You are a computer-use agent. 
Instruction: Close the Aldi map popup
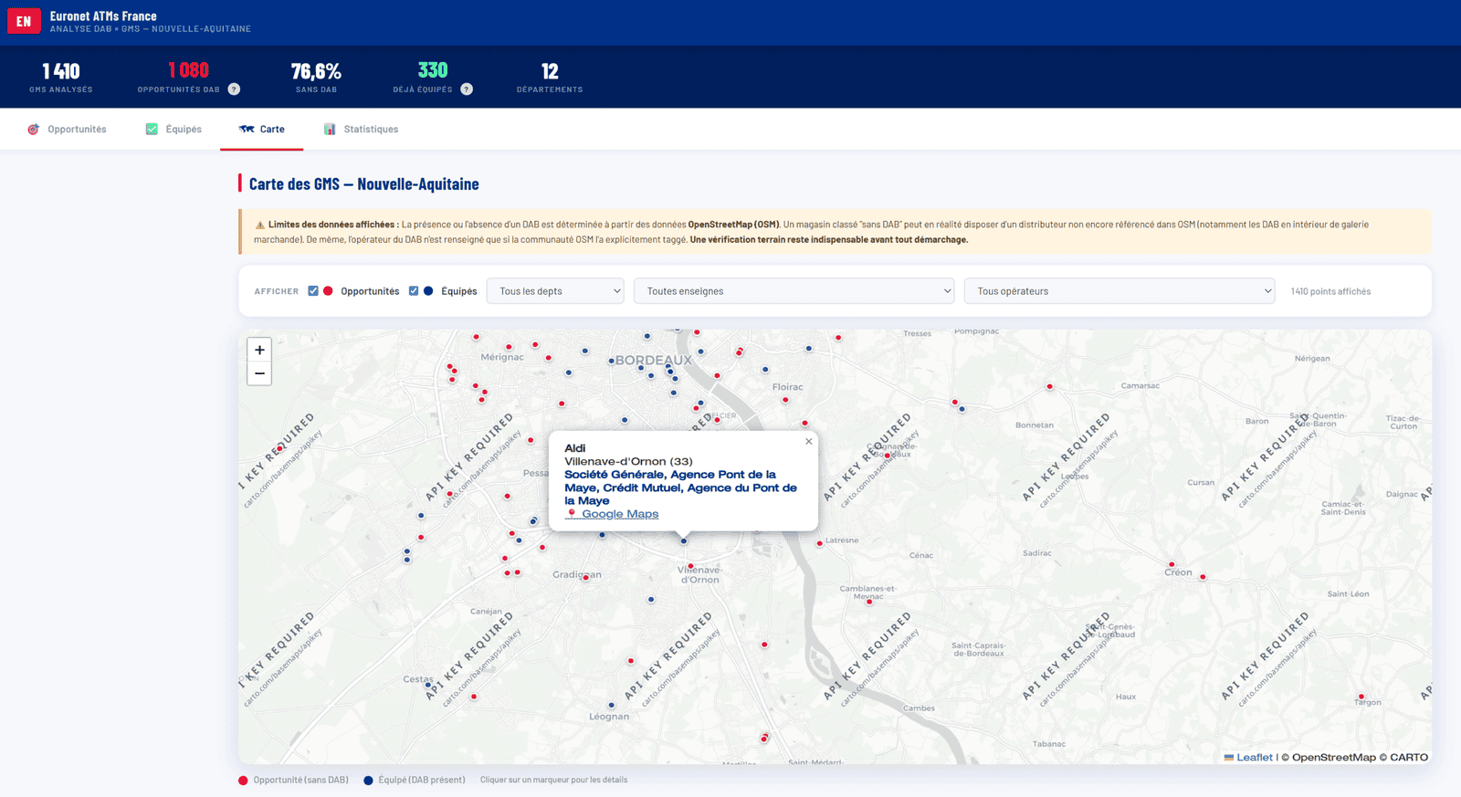coord(808,442)
